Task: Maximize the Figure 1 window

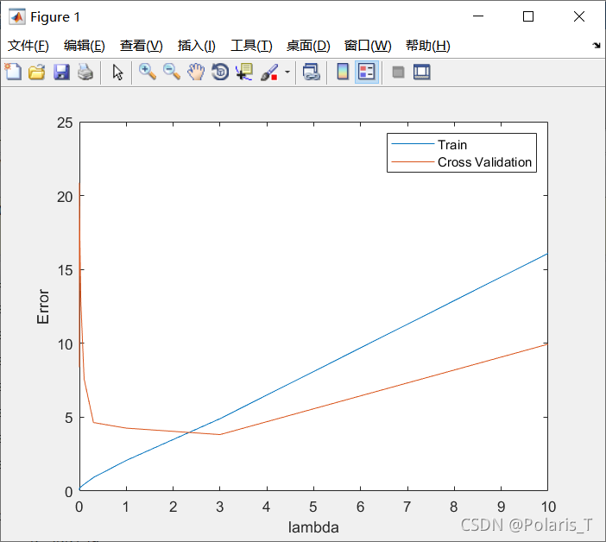Action: (x=528, y=16)
